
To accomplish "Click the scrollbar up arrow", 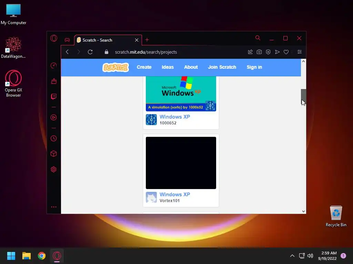I will pos(303,61).
